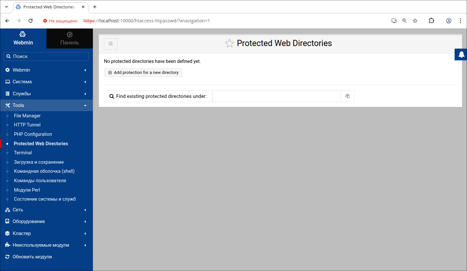Collapse the Tools menu section
This screenshot has height=271, width=467.
(46, 105)
